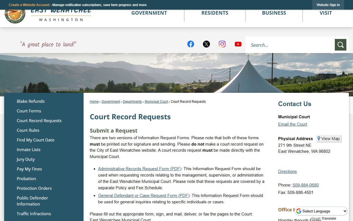
Task: Click the Government breadcrumb link
Action: (x=111, y=102)
